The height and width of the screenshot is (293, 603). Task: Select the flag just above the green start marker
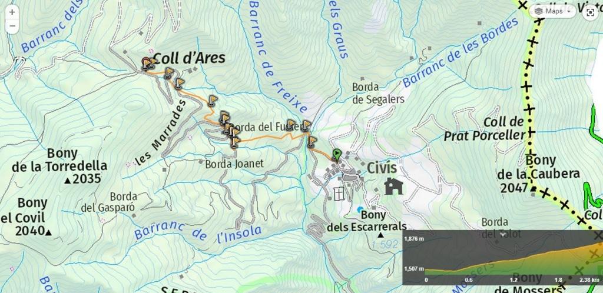312,141
